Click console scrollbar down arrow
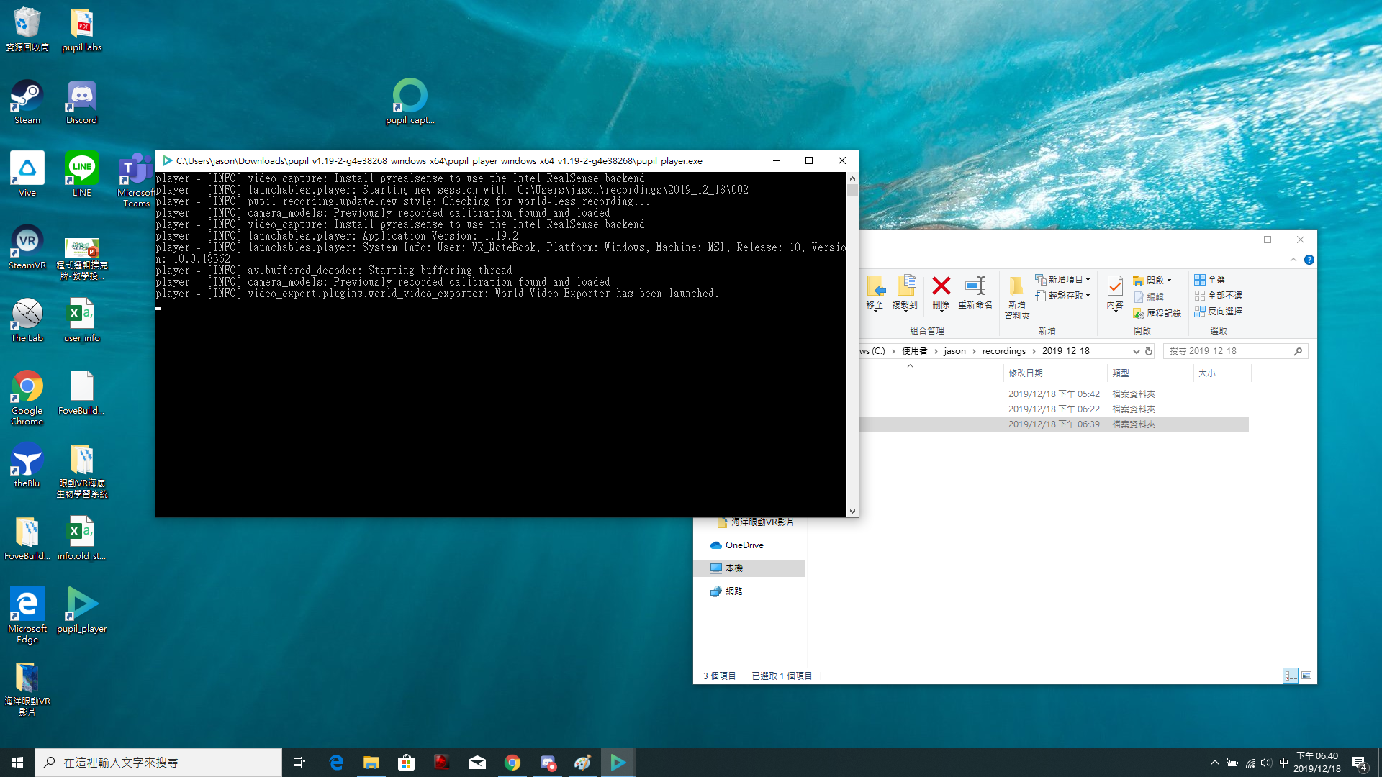The height and width of the screenshot is (777, 1382). coord(852,512)
